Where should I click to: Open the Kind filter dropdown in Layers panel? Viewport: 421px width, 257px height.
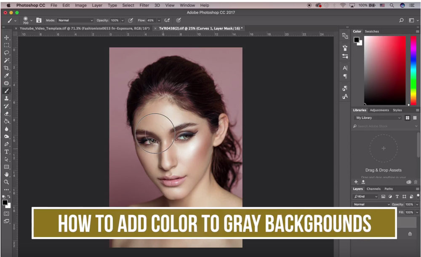pyautogui.click(x=365, y=196)
